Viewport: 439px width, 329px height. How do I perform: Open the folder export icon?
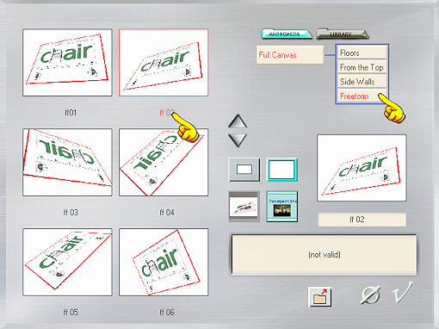tap(319, 297)
